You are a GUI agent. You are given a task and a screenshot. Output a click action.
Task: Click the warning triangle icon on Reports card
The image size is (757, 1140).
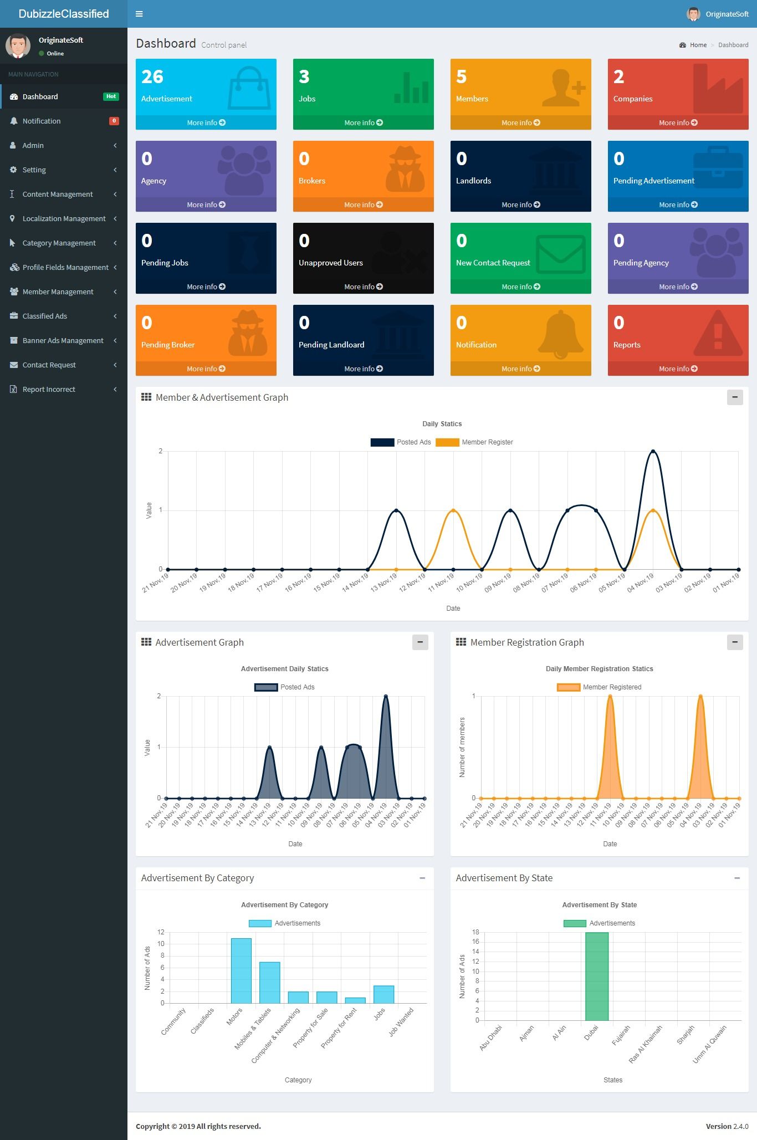click(718, 333)
